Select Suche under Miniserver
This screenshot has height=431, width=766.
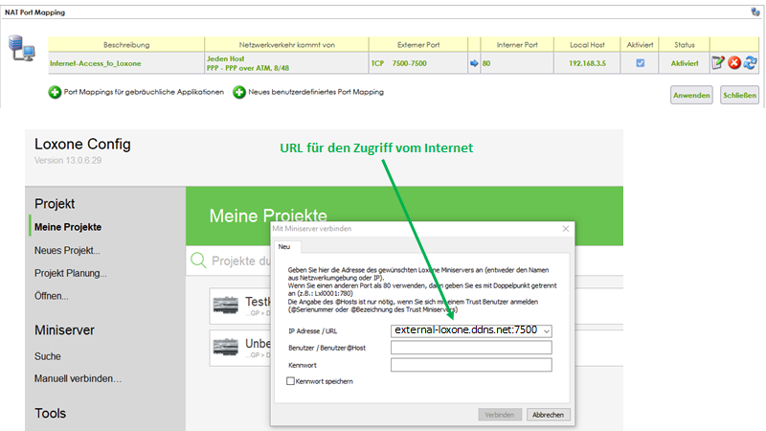(x=47, y=356)
